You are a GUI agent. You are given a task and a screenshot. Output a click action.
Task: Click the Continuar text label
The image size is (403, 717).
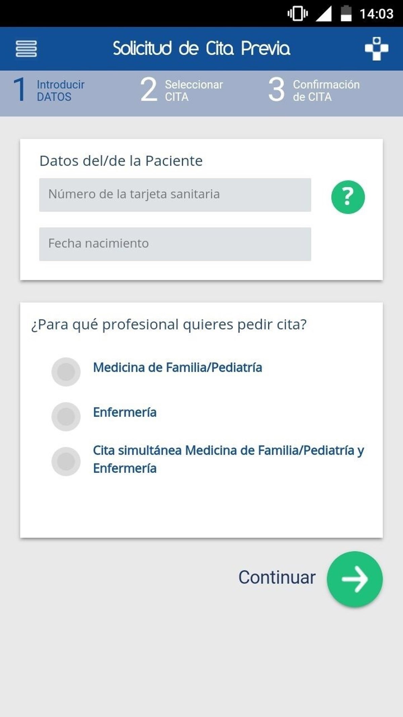(x=277, y=577)
